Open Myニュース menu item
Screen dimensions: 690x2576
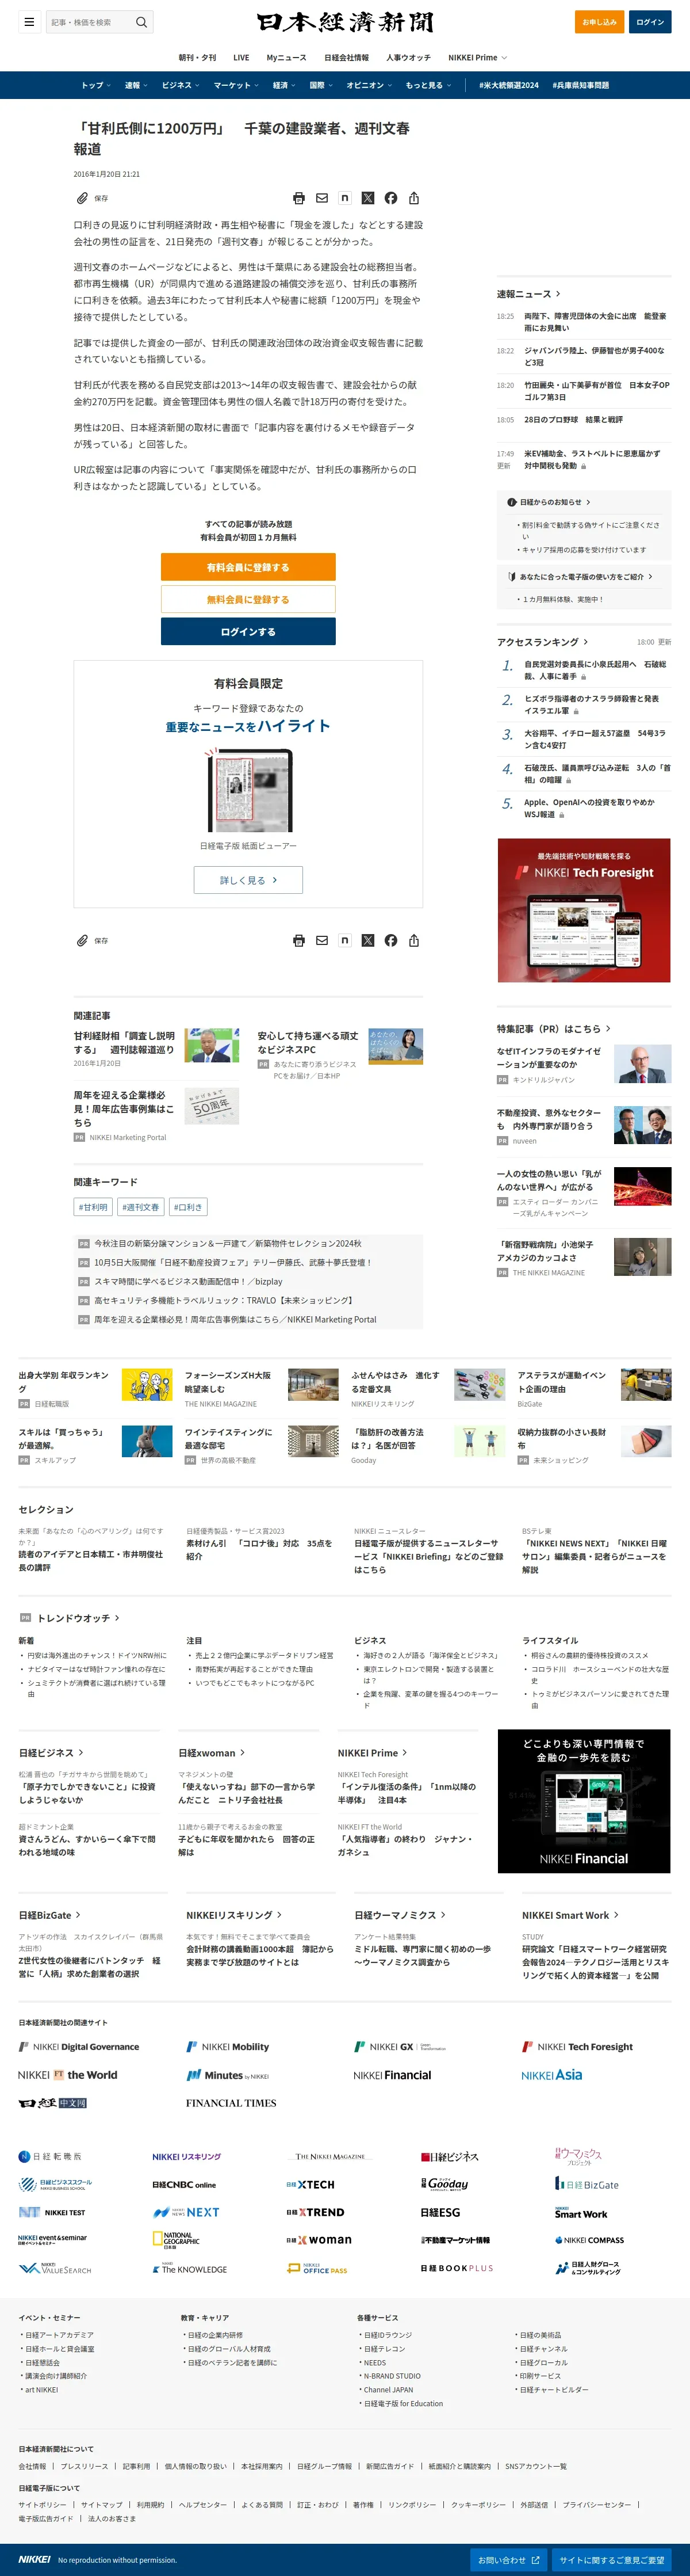(x=286, y=58)
